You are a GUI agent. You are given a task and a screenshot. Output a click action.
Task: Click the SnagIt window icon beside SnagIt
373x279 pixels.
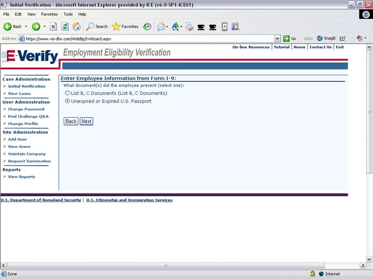(x=343, y=38)
